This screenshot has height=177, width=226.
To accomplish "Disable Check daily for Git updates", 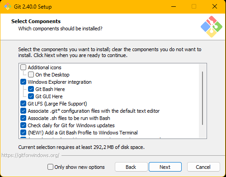I will pyautogui.click(x=23, y=125).
